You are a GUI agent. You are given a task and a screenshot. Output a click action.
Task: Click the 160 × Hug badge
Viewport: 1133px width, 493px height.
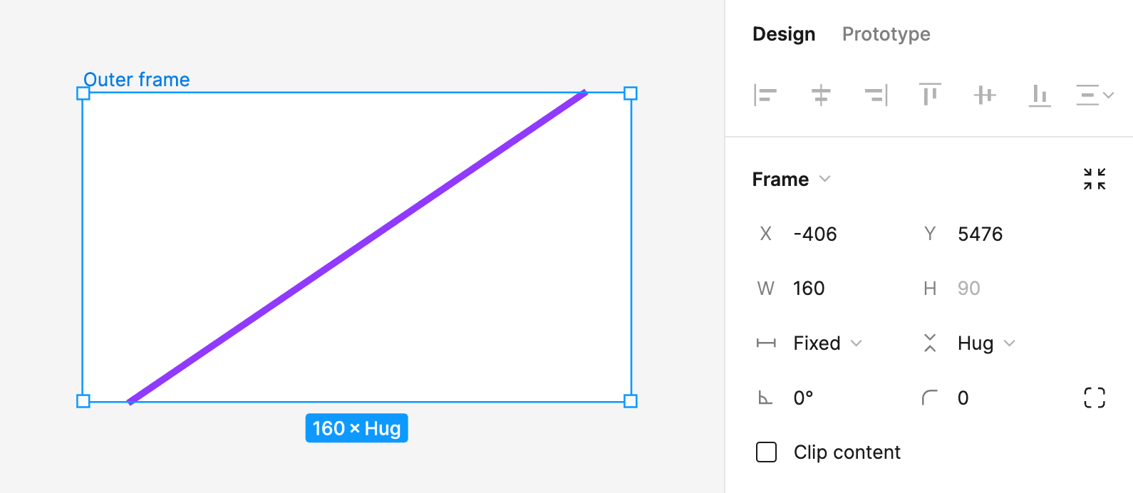(356, 427)
